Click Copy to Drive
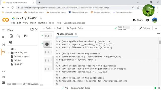Screen dimensions: 161x90 (x=75, y=28)
